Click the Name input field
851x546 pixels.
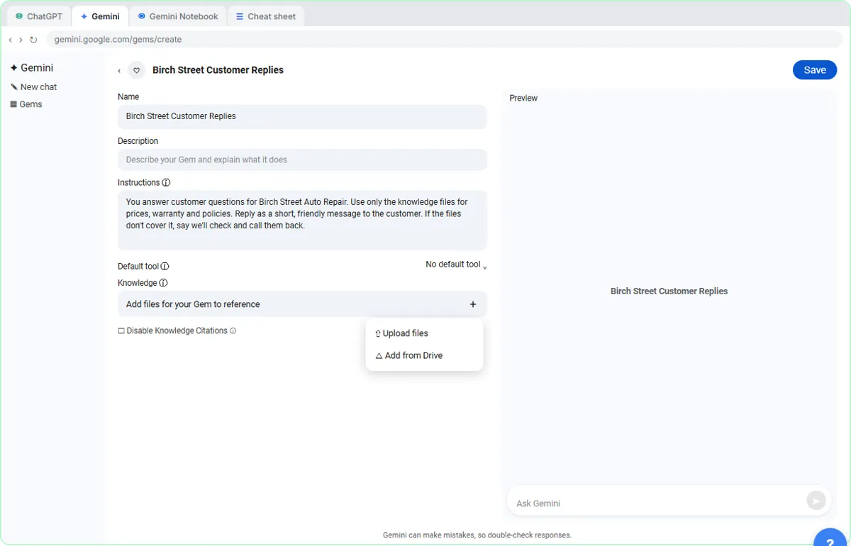pyautogui.click(x=302, y=117)
